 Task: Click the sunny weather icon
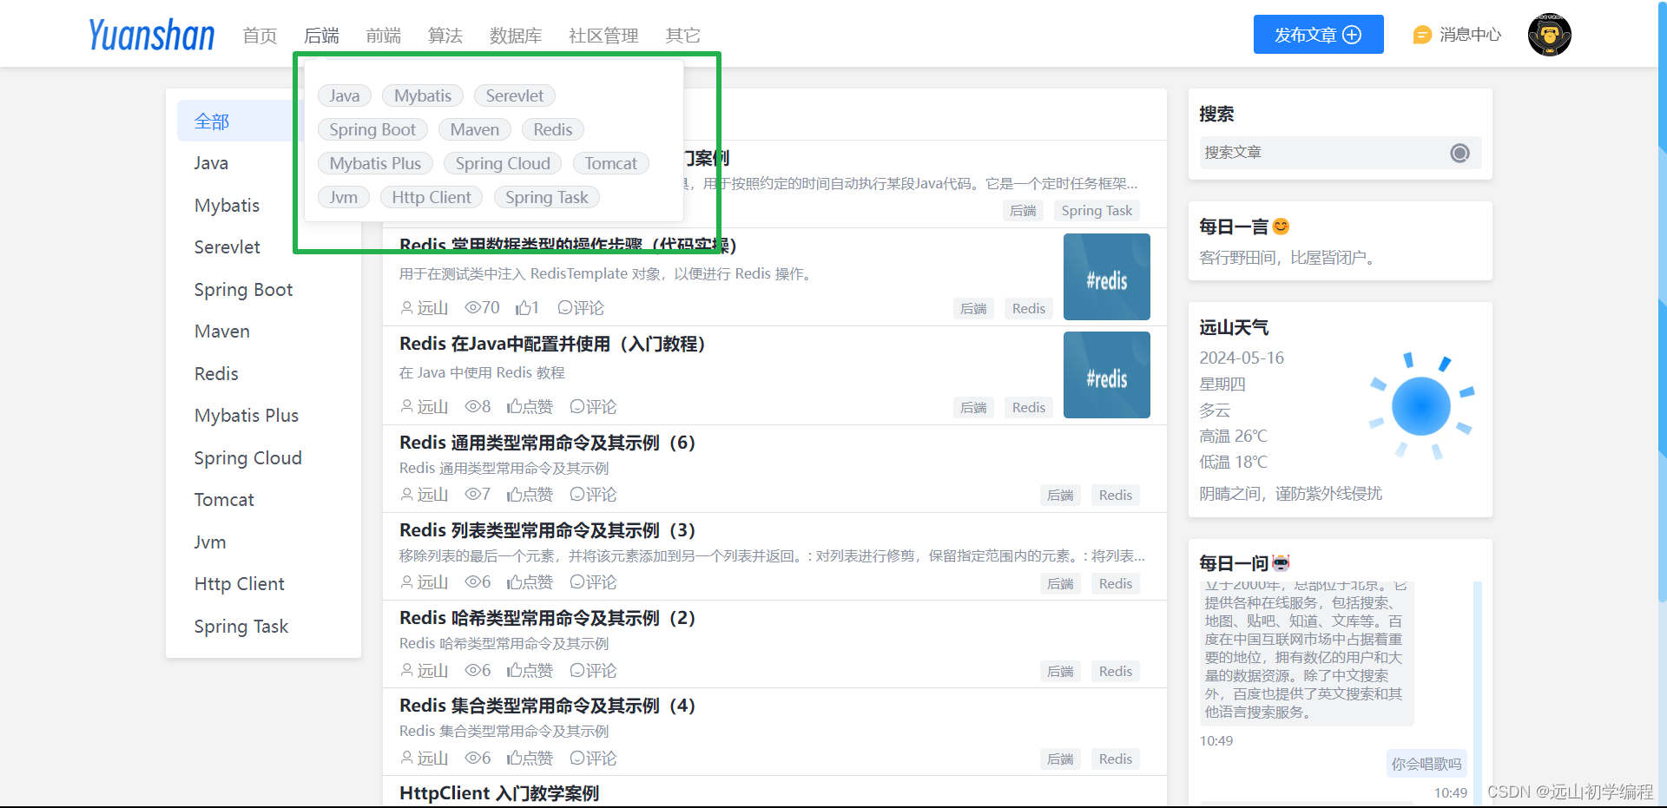click(1421, 405)
